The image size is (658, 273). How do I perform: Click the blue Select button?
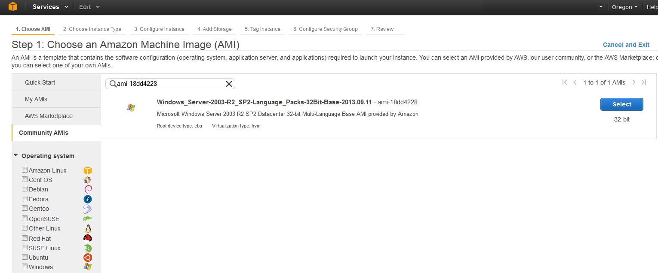coord(621,104)
